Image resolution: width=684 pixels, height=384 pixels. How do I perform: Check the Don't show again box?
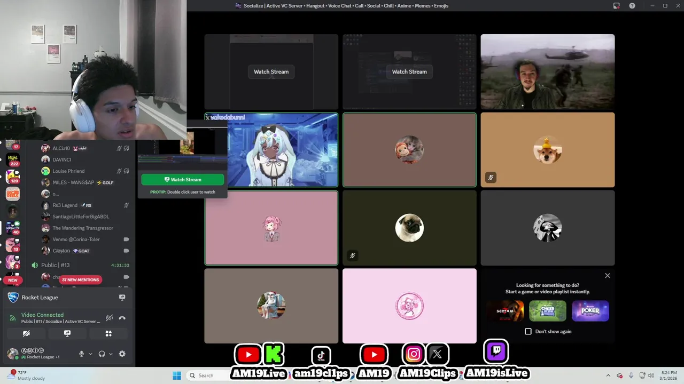pyautogui.click(x=528, y=331)
